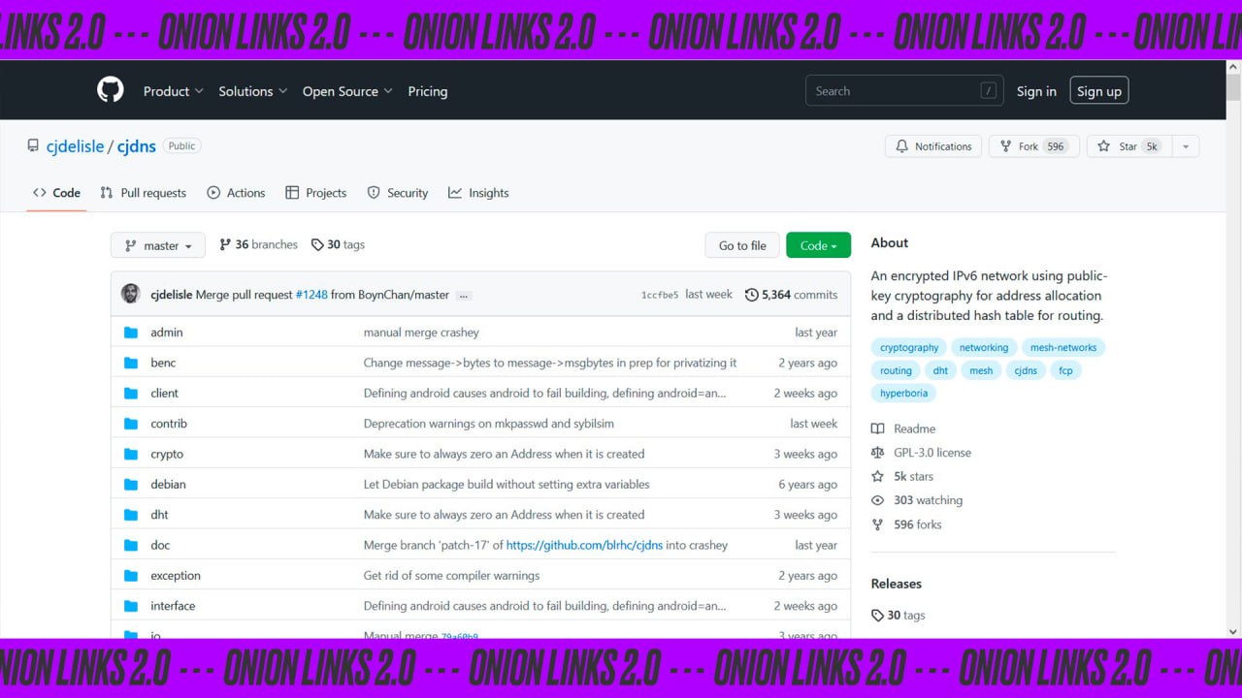Click the GPL-3.0 license scale icon
Image resolution: width=1242 pixels, height=698 pixels.
point(877,452)
